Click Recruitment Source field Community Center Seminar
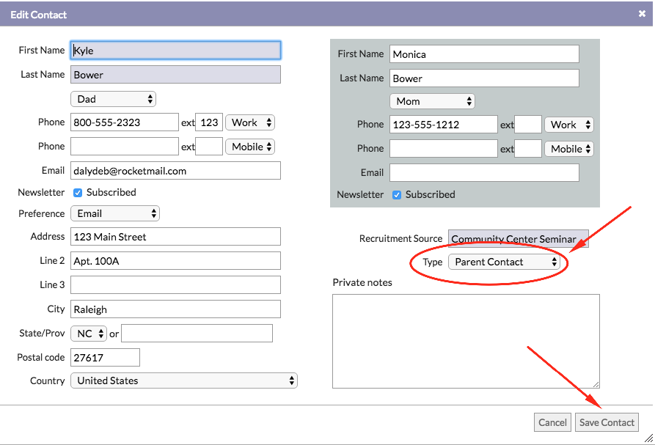655x445 pixels. [x=519, y=239]
